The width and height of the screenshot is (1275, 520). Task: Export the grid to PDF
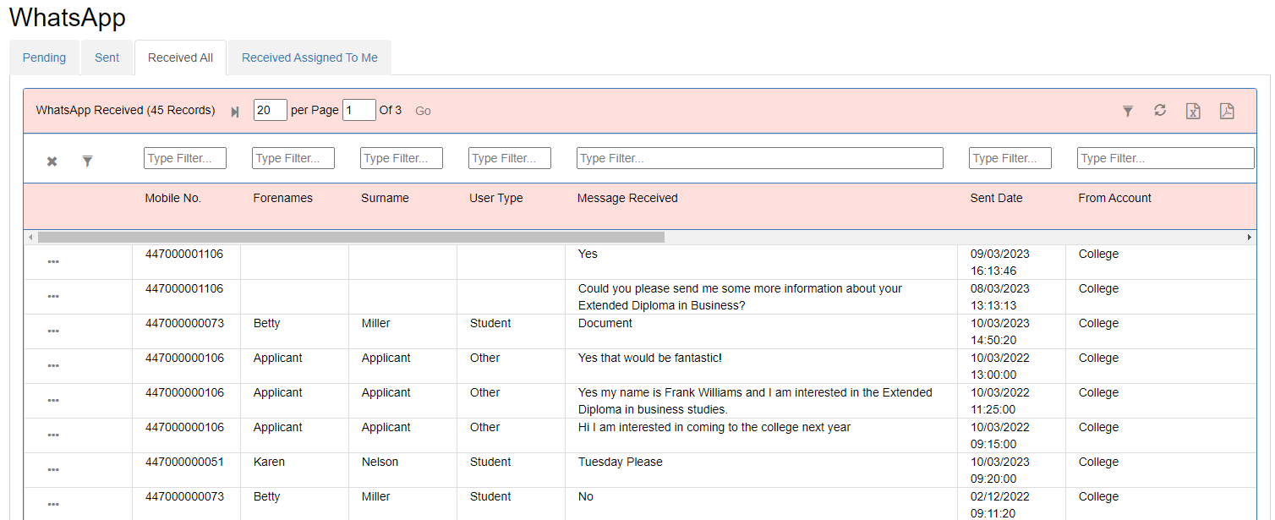[1227, 111]
